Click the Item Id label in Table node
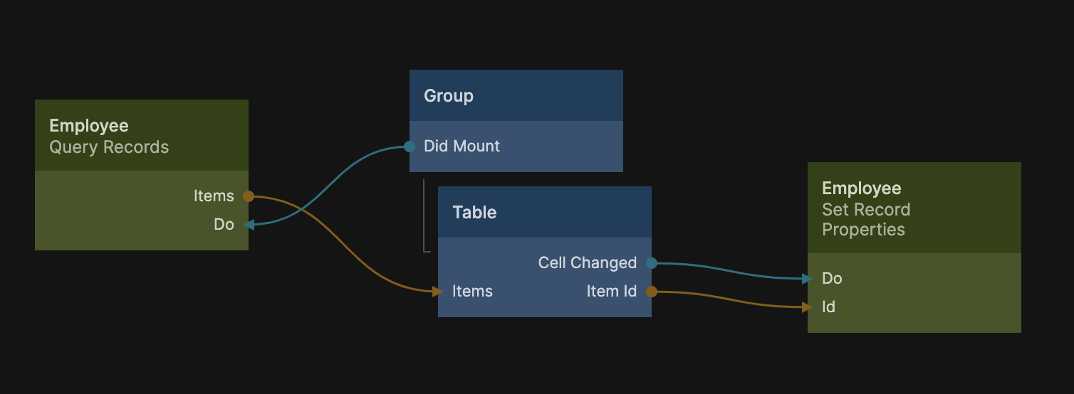1074x394 pixels. click(x=611, y=292)
